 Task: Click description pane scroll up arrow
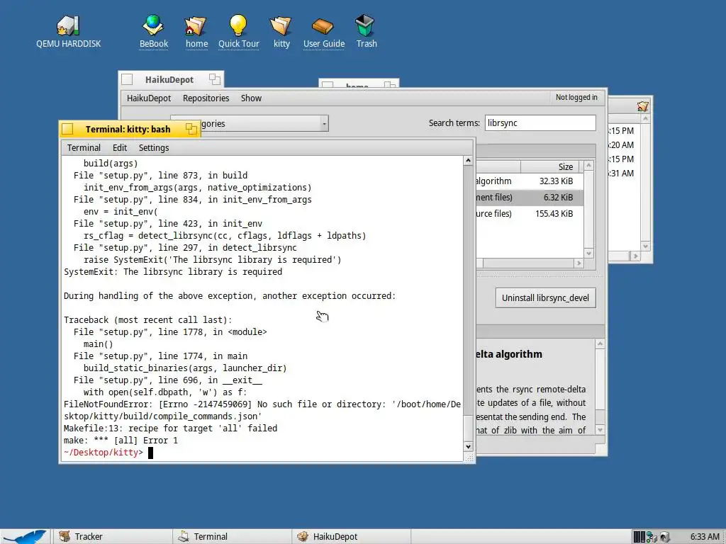(600, 344)
